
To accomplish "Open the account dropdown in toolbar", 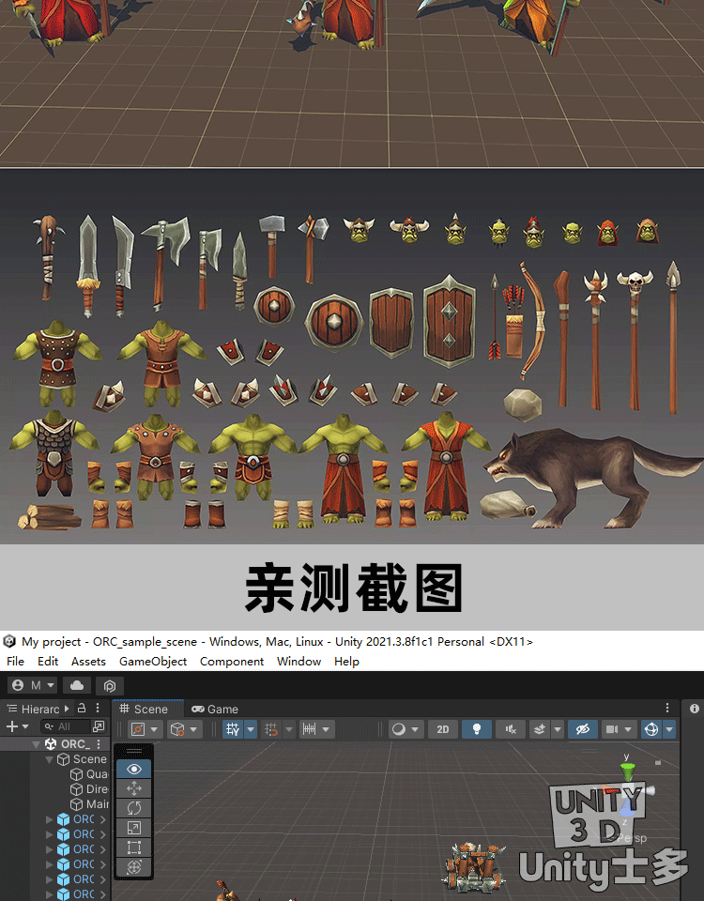I will tap(33, 685).
